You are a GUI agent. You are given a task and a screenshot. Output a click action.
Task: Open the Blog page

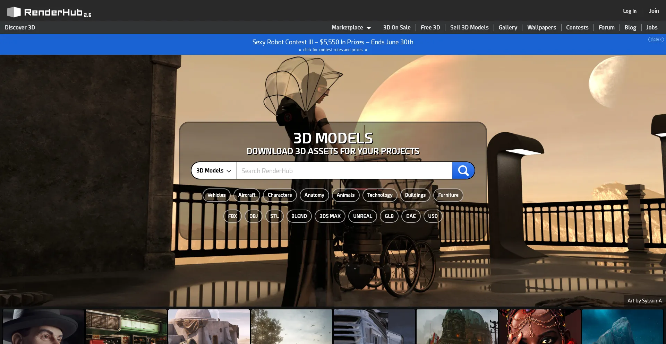pyautogui.click(x=630, y=27)
